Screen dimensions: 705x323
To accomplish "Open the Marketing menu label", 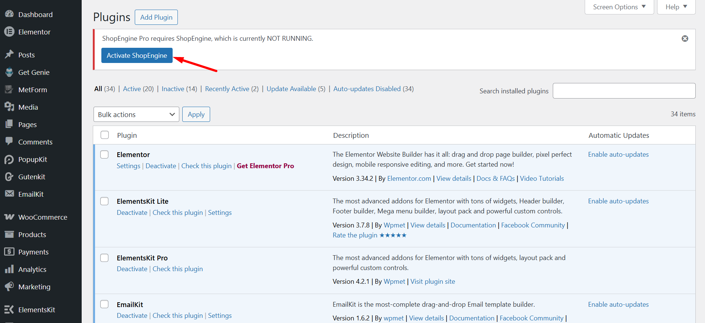I will 34,287.
